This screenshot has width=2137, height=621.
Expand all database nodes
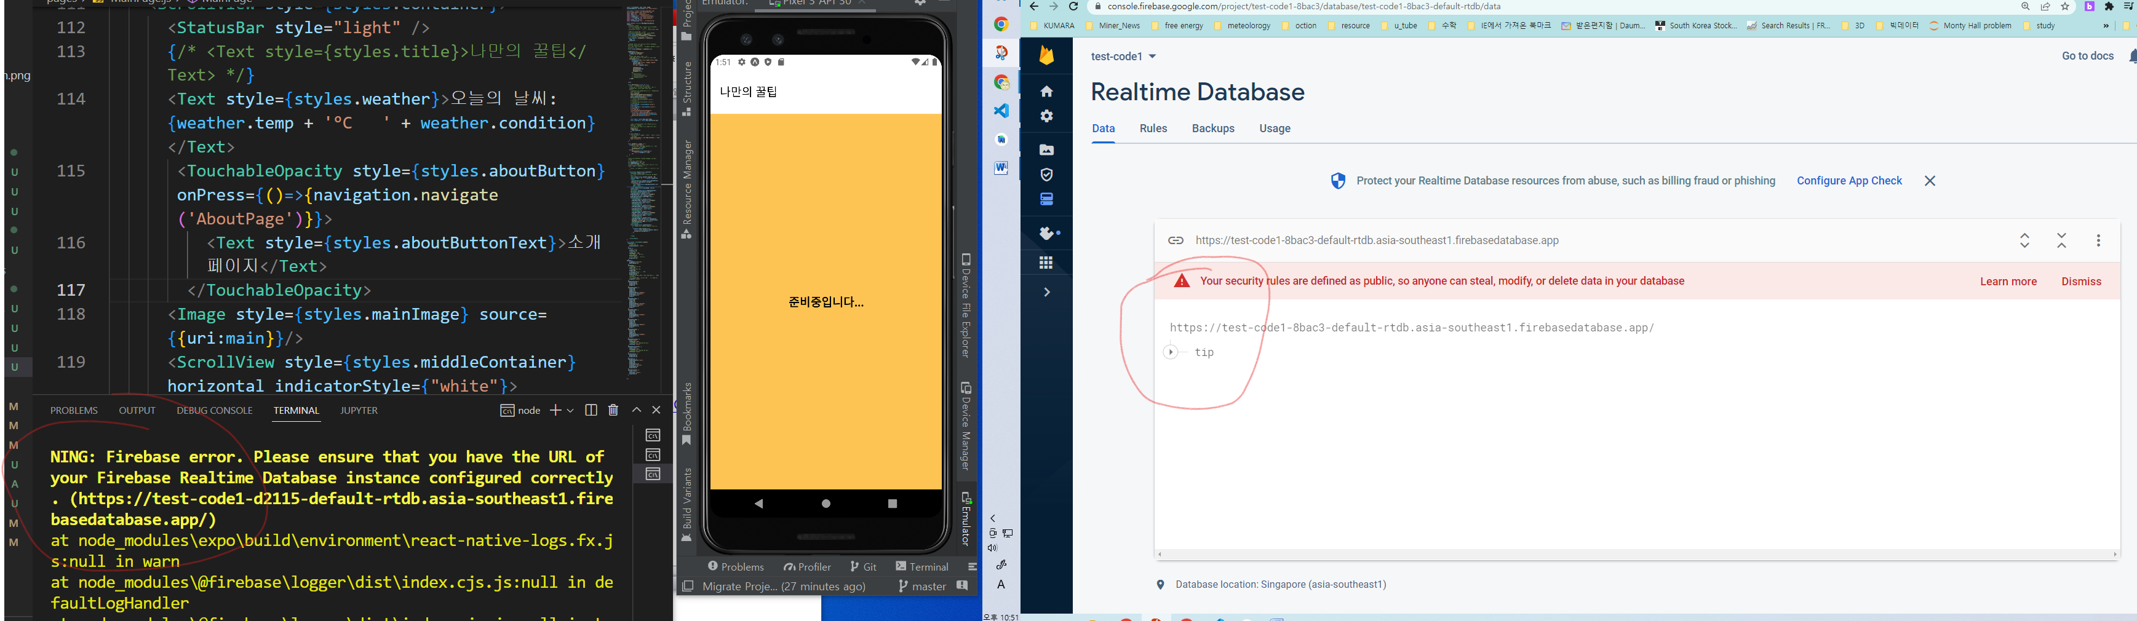(2024, 240)
